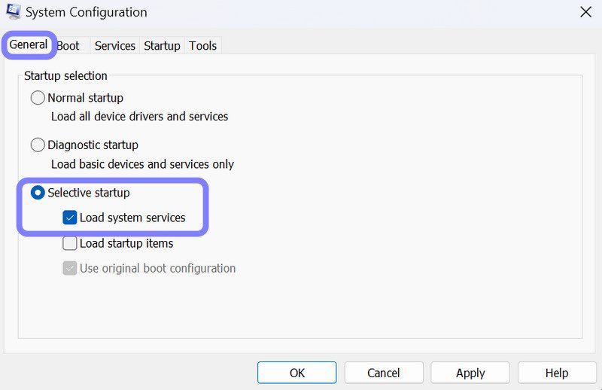
Task: Enable the Load startup items checkbox
Action: click(x=70, y=243)
